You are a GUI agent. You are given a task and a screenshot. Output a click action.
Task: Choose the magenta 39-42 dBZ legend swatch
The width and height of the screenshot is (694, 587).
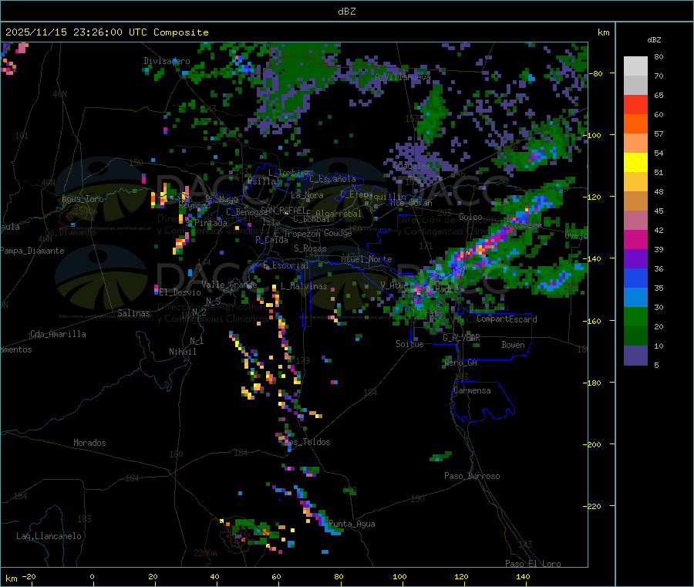tap(635, 239)
